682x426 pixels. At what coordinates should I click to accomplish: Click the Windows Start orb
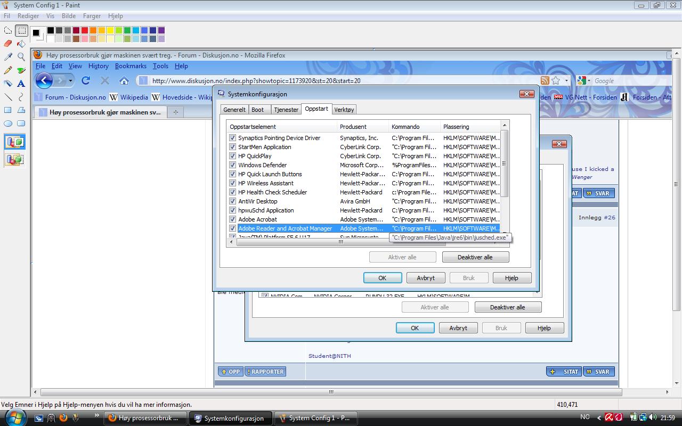(x=15, y=417)
